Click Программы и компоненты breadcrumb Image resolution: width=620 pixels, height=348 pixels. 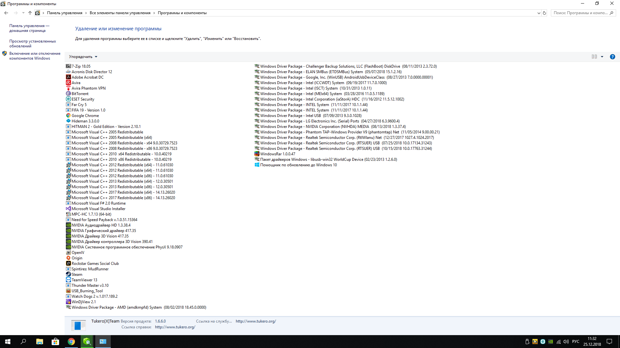pyautogui.click(x=182, y=13)
